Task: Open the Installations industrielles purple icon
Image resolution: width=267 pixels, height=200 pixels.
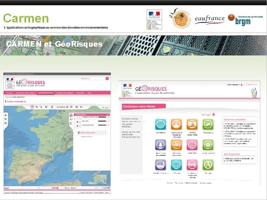Action: 161,145
